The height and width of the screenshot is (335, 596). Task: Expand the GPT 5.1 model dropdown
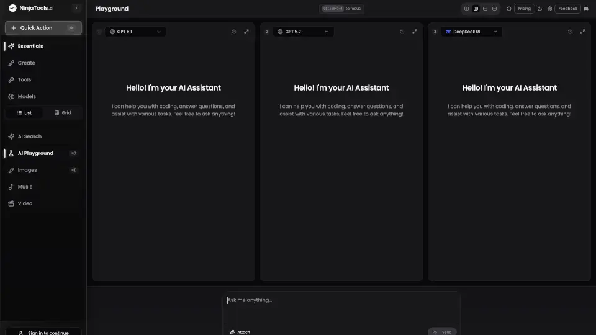coord(135,32)
